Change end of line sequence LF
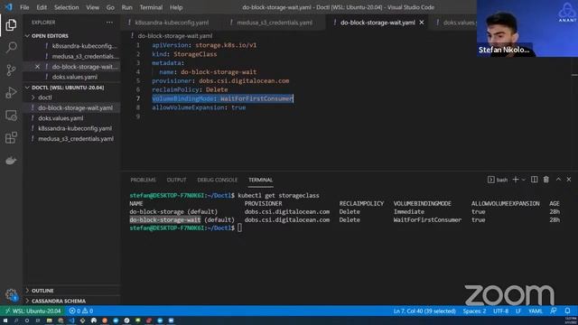Image resolution: width=578 pixels, height=325 pixels. point(518,311)
